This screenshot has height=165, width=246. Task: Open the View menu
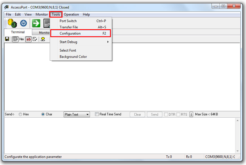click(28, 14)
